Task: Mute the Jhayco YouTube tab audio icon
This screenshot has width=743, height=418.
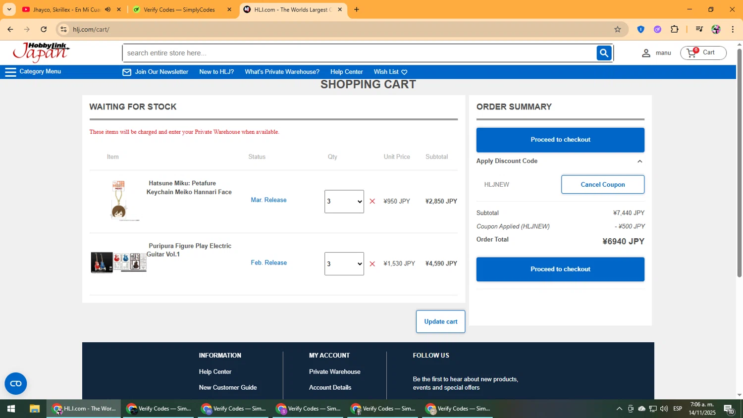Action: click(107, 9)
